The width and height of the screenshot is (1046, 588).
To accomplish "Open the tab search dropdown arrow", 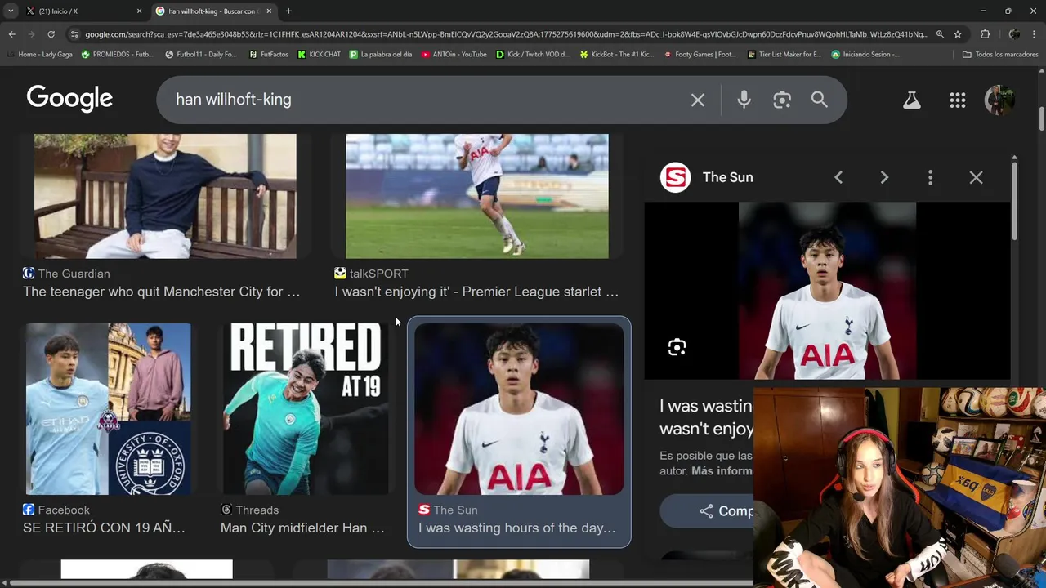I will coord(11,11).
